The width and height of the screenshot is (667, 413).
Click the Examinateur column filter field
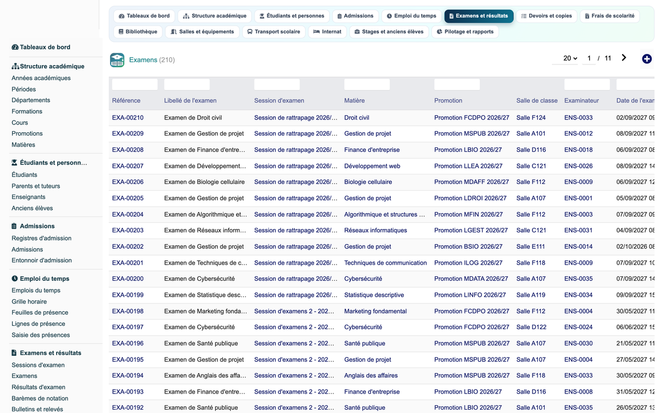587,84
